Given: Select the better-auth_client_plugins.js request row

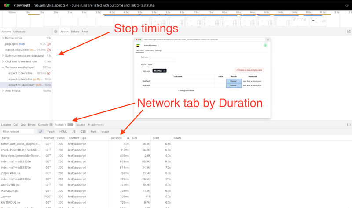Looking at the screenshot, I should coord(176,144).
